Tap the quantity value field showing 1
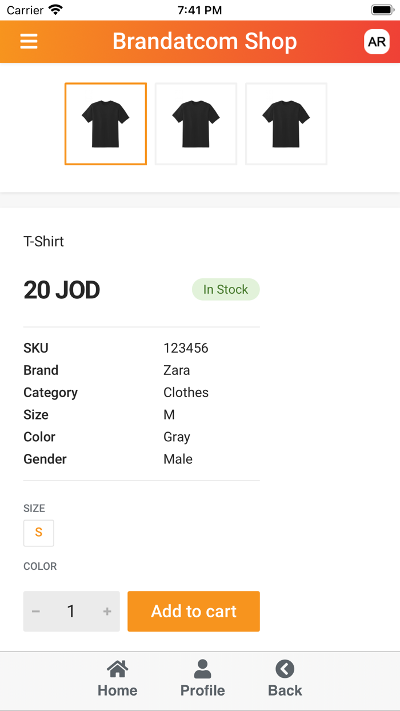Screen dimensions: 400x711 [x=71, y=611]
